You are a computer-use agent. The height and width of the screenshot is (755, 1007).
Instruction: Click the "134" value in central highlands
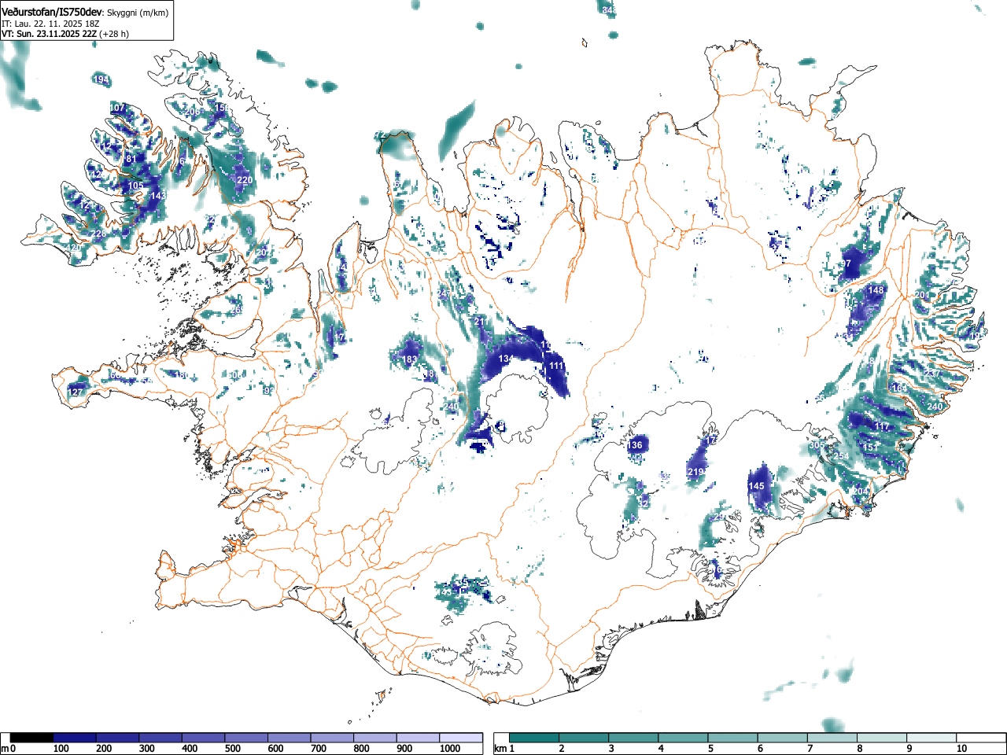coord(506,359)
